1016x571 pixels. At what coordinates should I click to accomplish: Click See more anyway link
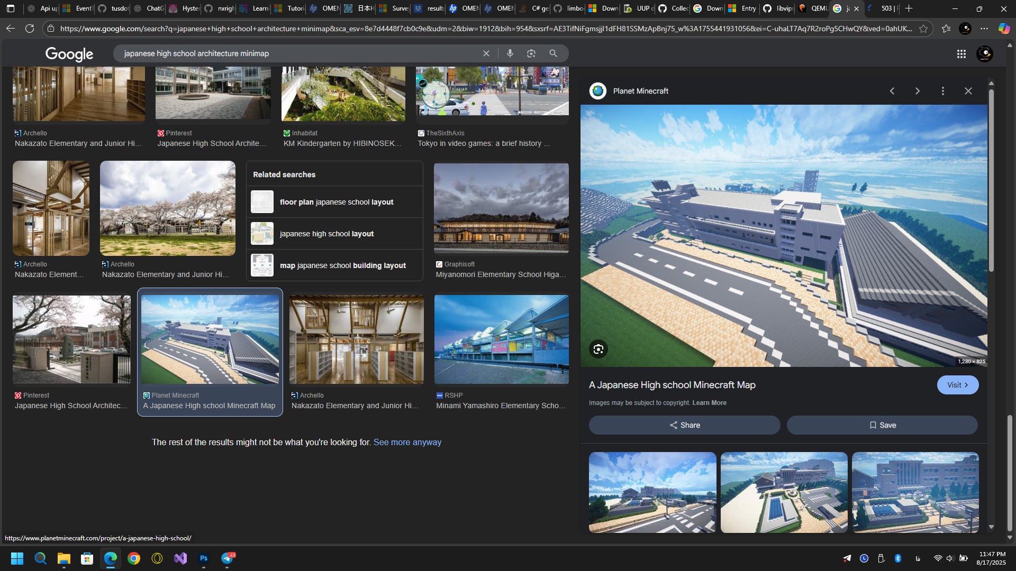407,442
